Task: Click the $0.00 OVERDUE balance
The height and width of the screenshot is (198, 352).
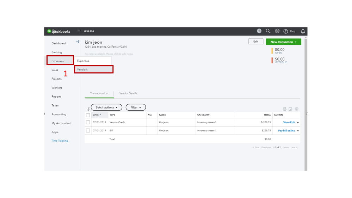Action: tap(280, 60)
